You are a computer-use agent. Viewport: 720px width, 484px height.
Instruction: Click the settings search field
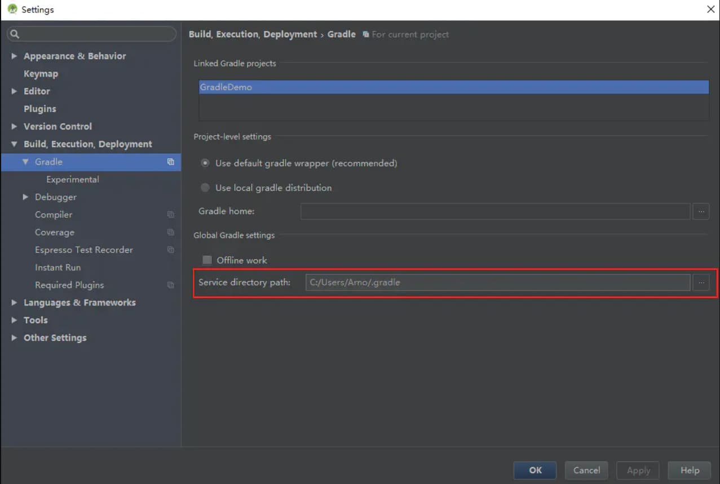coord(91,34)
